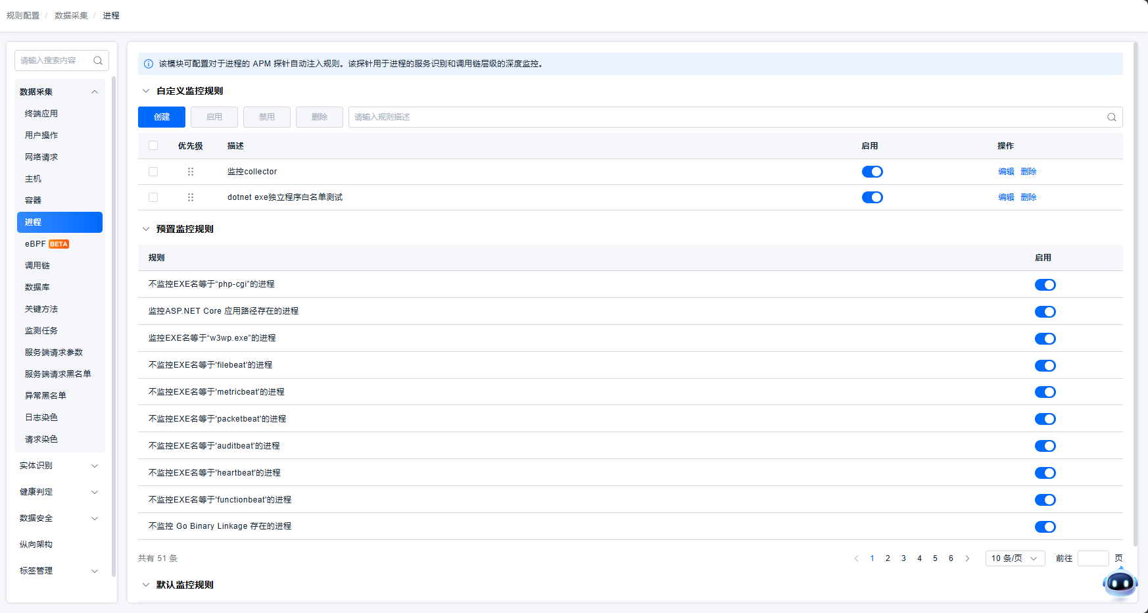Click the info icon in the banner
Screen dimensions: 1148x613
coord(149,64)
